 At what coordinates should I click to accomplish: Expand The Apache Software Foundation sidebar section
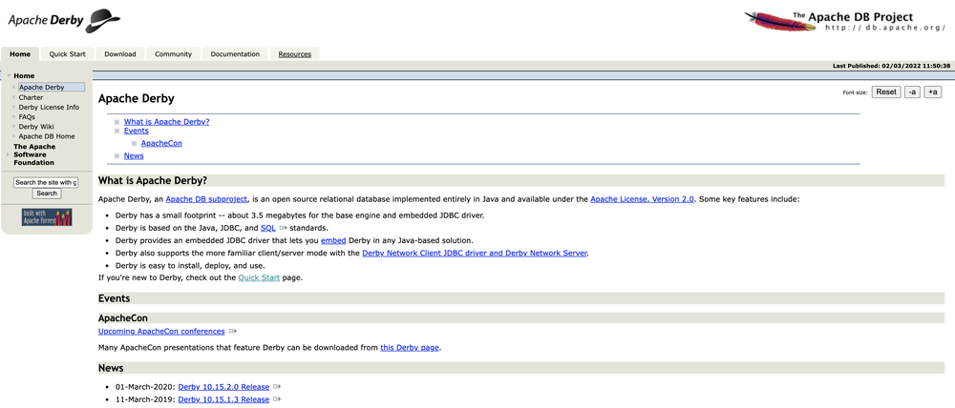9,154
